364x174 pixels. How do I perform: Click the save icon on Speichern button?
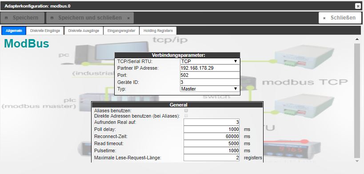click(x=6, y=18)
